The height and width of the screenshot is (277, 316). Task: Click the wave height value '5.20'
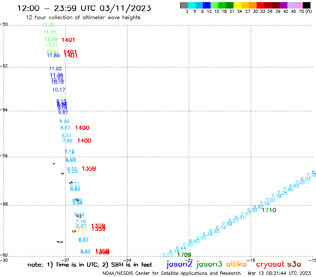coord(167,255)
